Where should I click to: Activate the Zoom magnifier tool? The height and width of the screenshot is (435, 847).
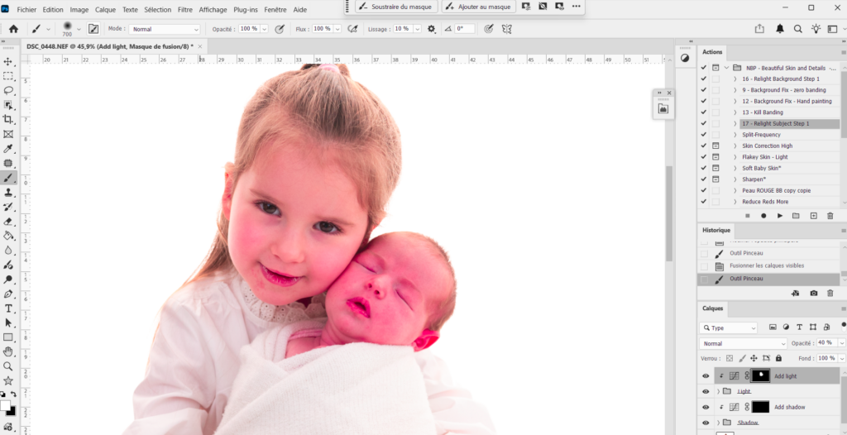8,366
